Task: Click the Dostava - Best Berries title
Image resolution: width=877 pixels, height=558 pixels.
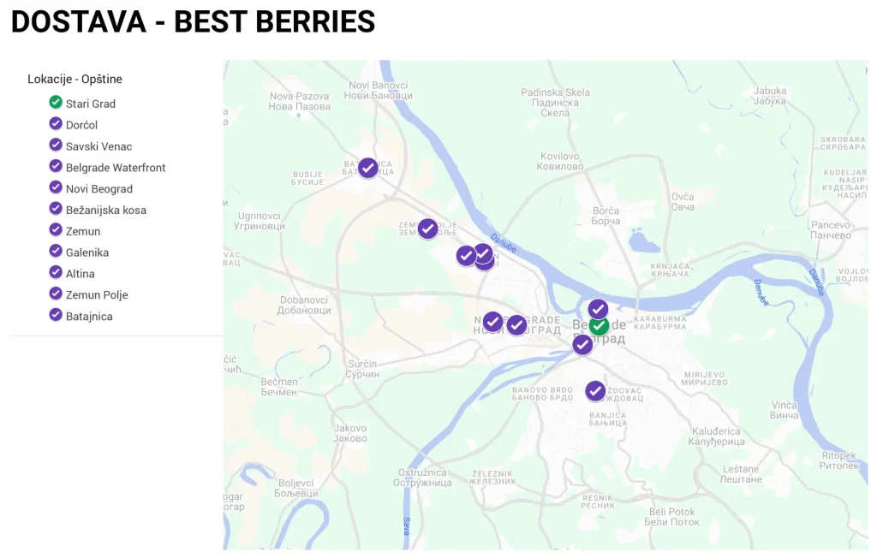Action: coord(193,22)
